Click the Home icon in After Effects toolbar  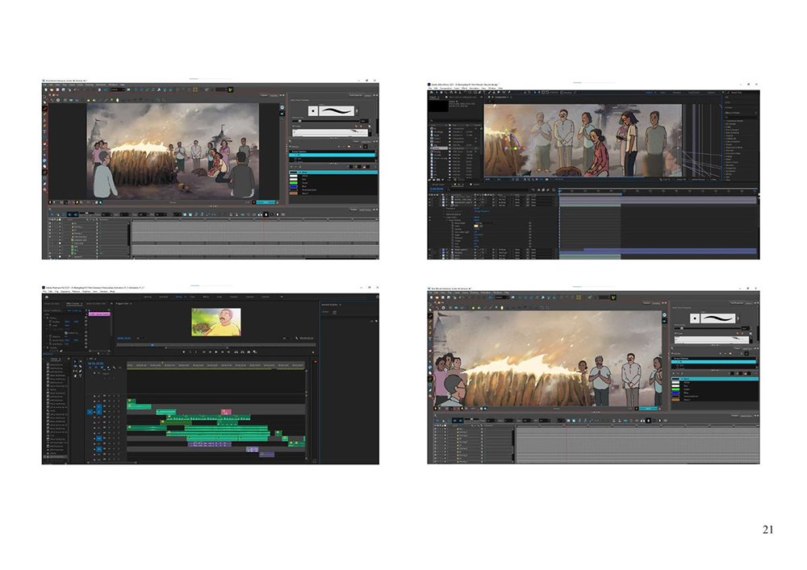[431, 93]
